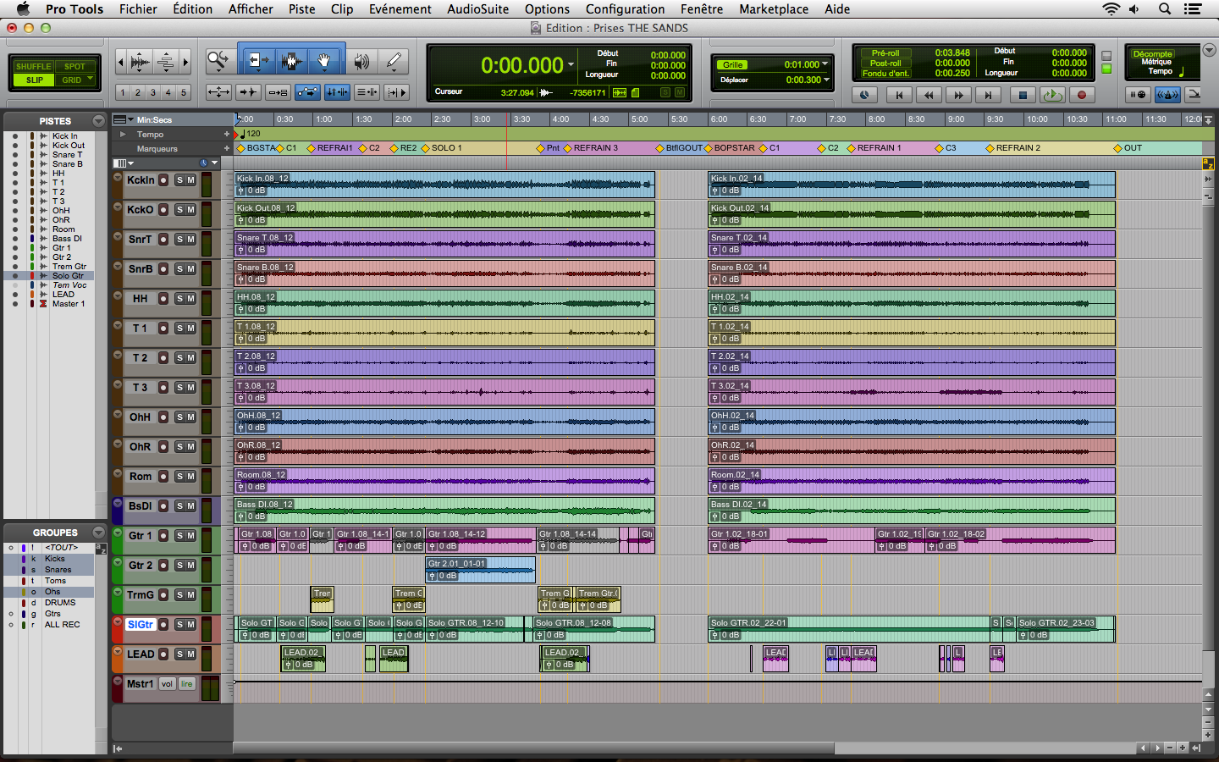This screenshot has height=762, width=1219.
Task: Click the Mstr1 vol button
Action: pyautogui.click(x=167, y=684)
